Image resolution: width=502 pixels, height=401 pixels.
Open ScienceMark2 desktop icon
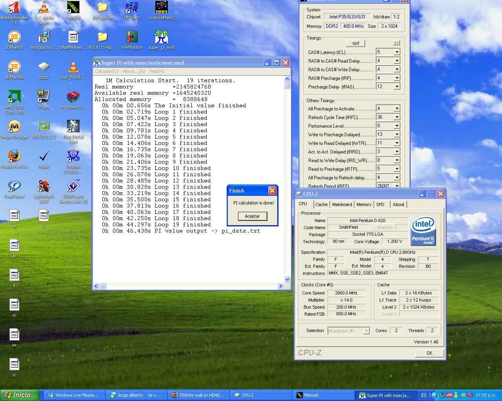click(x=161, y=10)
